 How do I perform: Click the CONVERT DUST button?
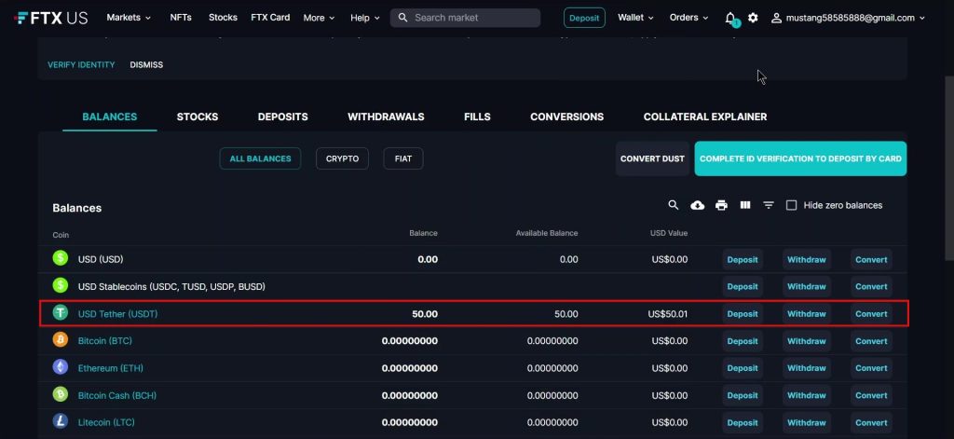652,158
